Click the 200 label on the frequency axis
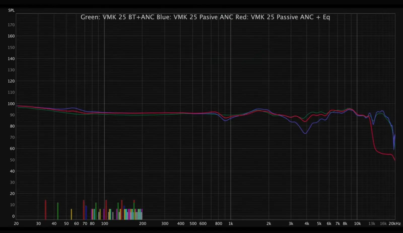The height and width of the screenshot is (233, 403). point(143,223)
